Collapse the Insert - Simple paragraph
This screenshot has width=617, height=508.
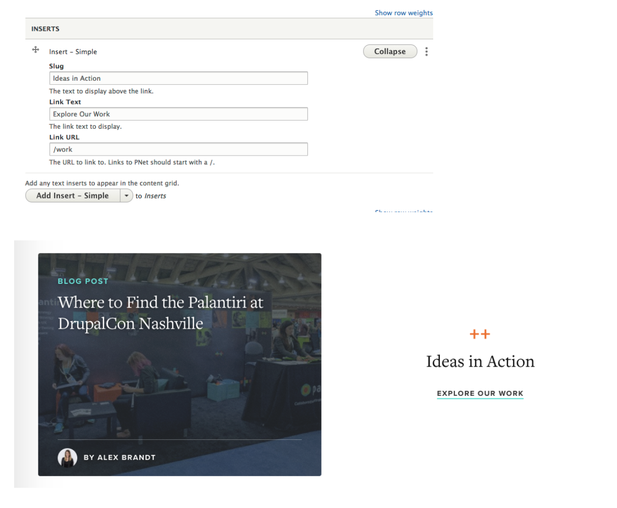(x=390, y=52)
